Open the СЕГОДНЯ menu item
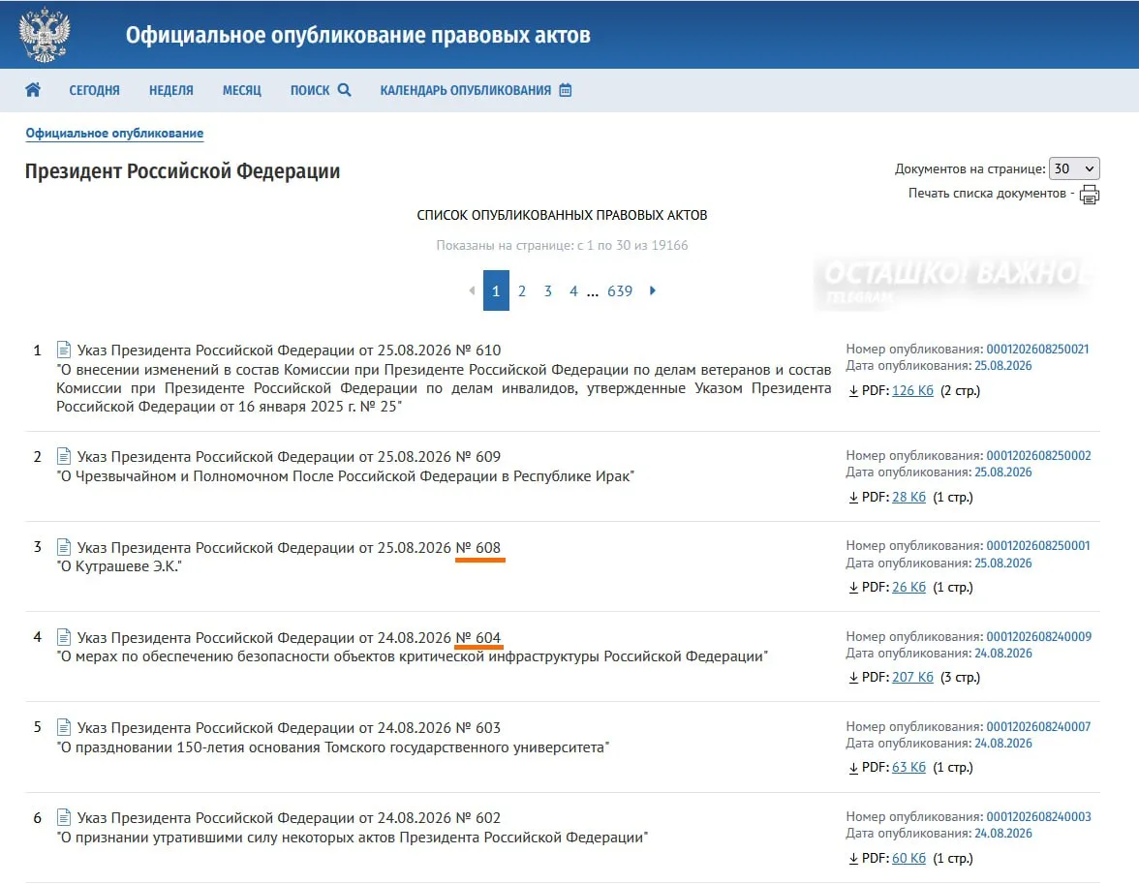The width and height of the screenshot is (1139, 884). (x=95, y=90)
